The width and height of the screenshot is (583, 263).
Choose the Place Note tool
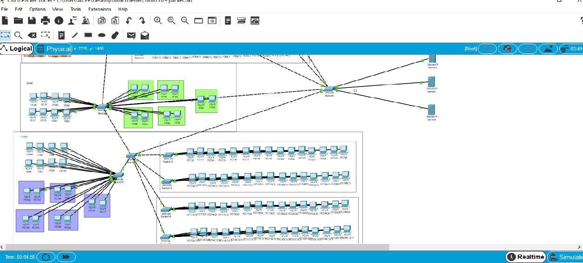(61, 35)
